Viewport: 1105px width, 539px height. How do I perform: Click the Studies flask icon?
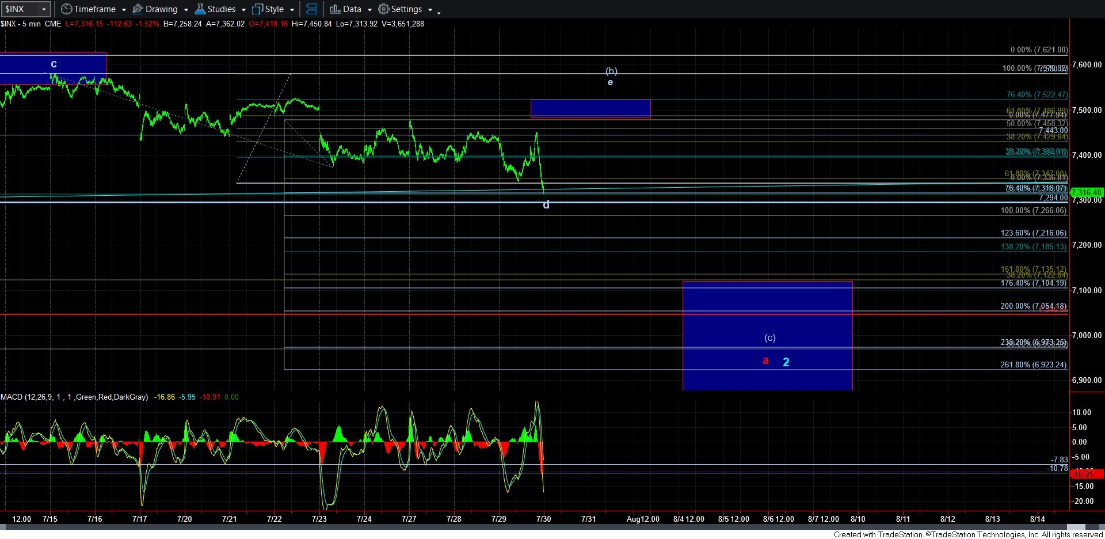coord(200,9)
